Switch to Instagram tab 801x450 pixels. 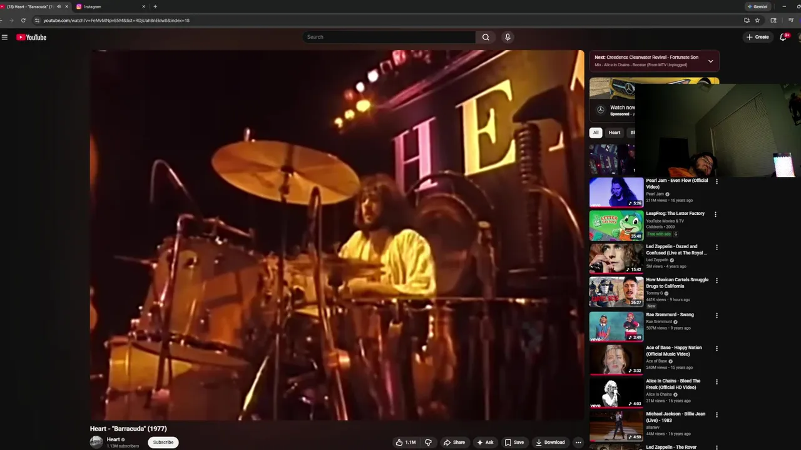point(110,6)
